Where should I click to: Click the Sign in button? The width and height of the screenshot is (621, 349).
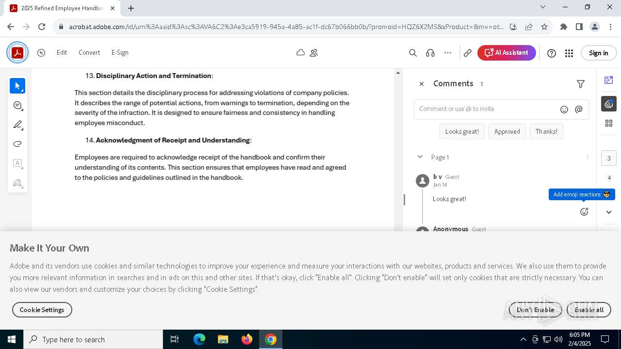point(598,53)
